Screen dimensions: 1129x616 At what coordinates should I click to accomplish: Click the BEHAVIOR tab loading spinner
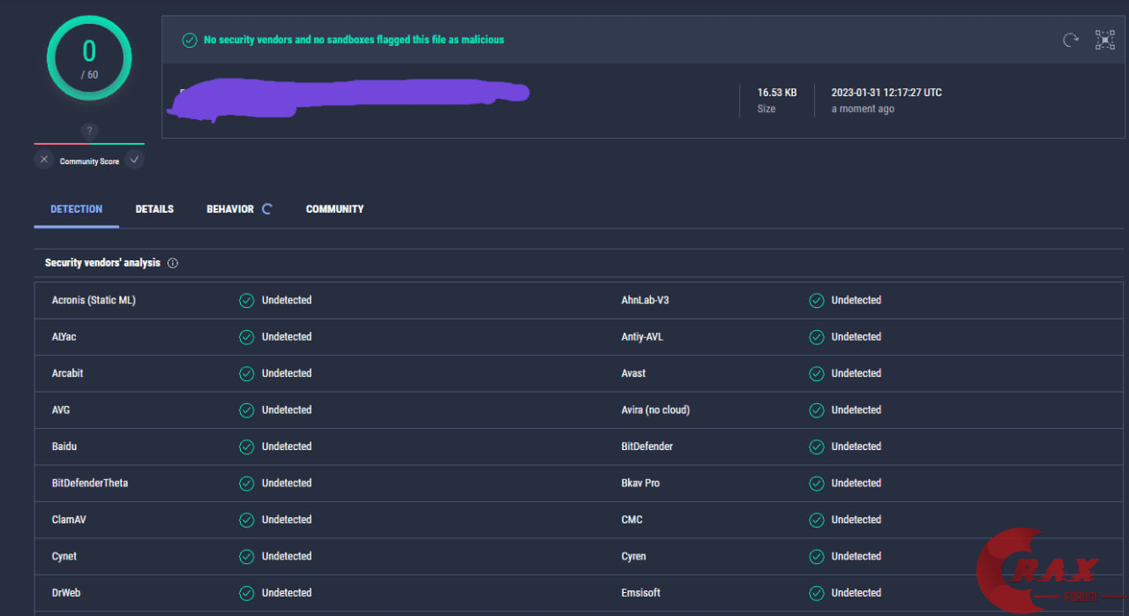pos(267,209)
